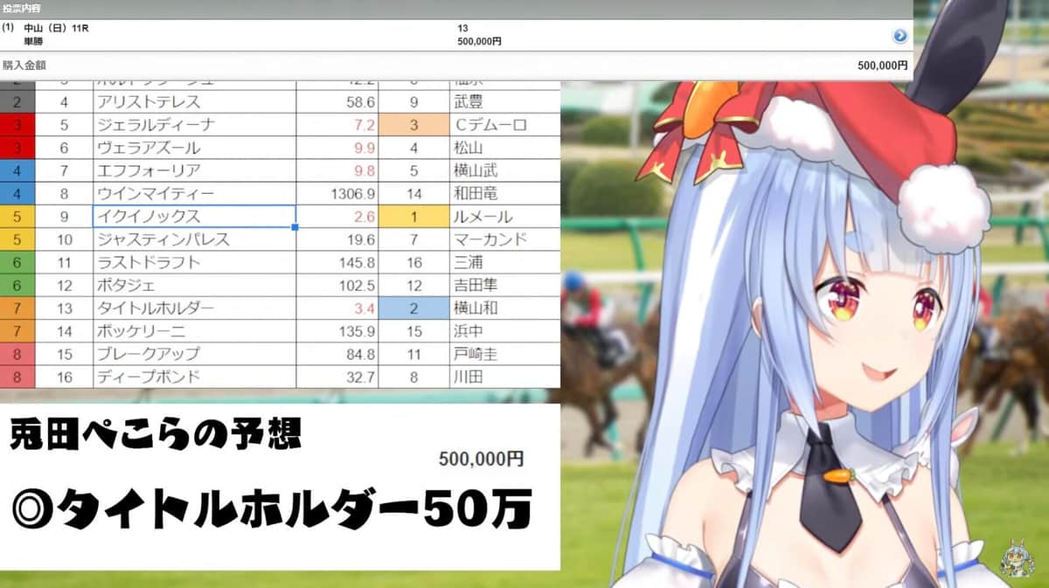The width and height of the screenshot is (1049, 588).
Task: Click the 単勝 bet type label
Action: point(32,39)
